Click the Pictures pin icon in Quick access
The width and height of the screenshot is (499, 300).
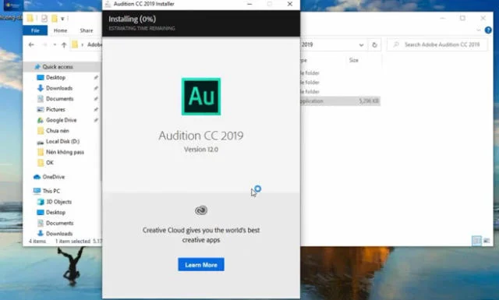(96, 109)
